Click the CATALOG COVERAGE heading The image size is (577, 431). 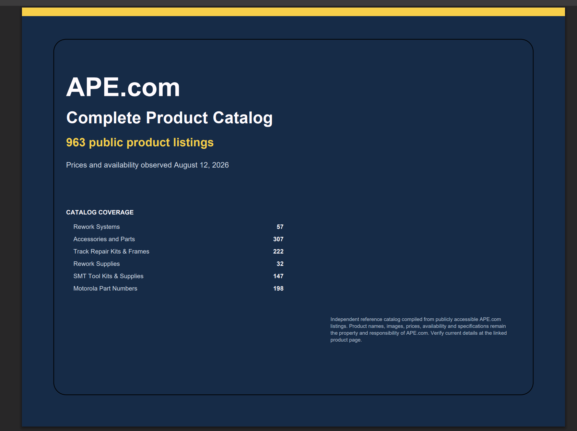[100, 212]
